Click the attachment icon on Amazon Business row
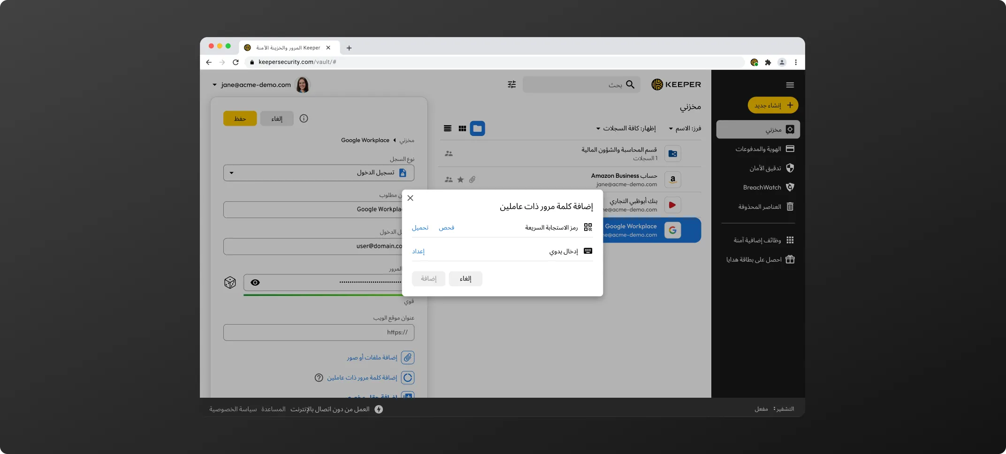The height and width of the screenshot is (454, 1006). tap(472, 180)
